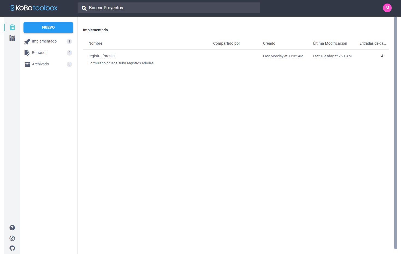Click the KoBoToolbox logo
Image resolution: width=401 pixels, height=254 pixels.
pos(34,8)
